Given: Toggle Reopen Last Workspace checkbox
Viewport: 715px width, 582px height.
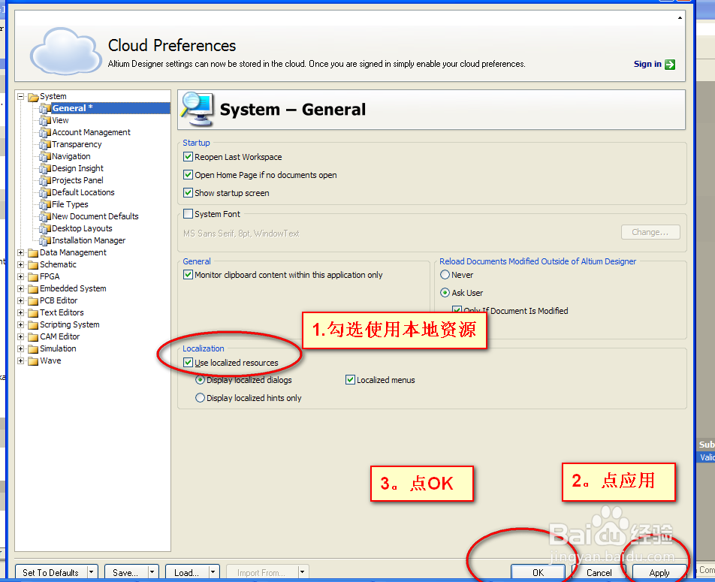Looking at the screenshot, I should [x=188, y=157].
